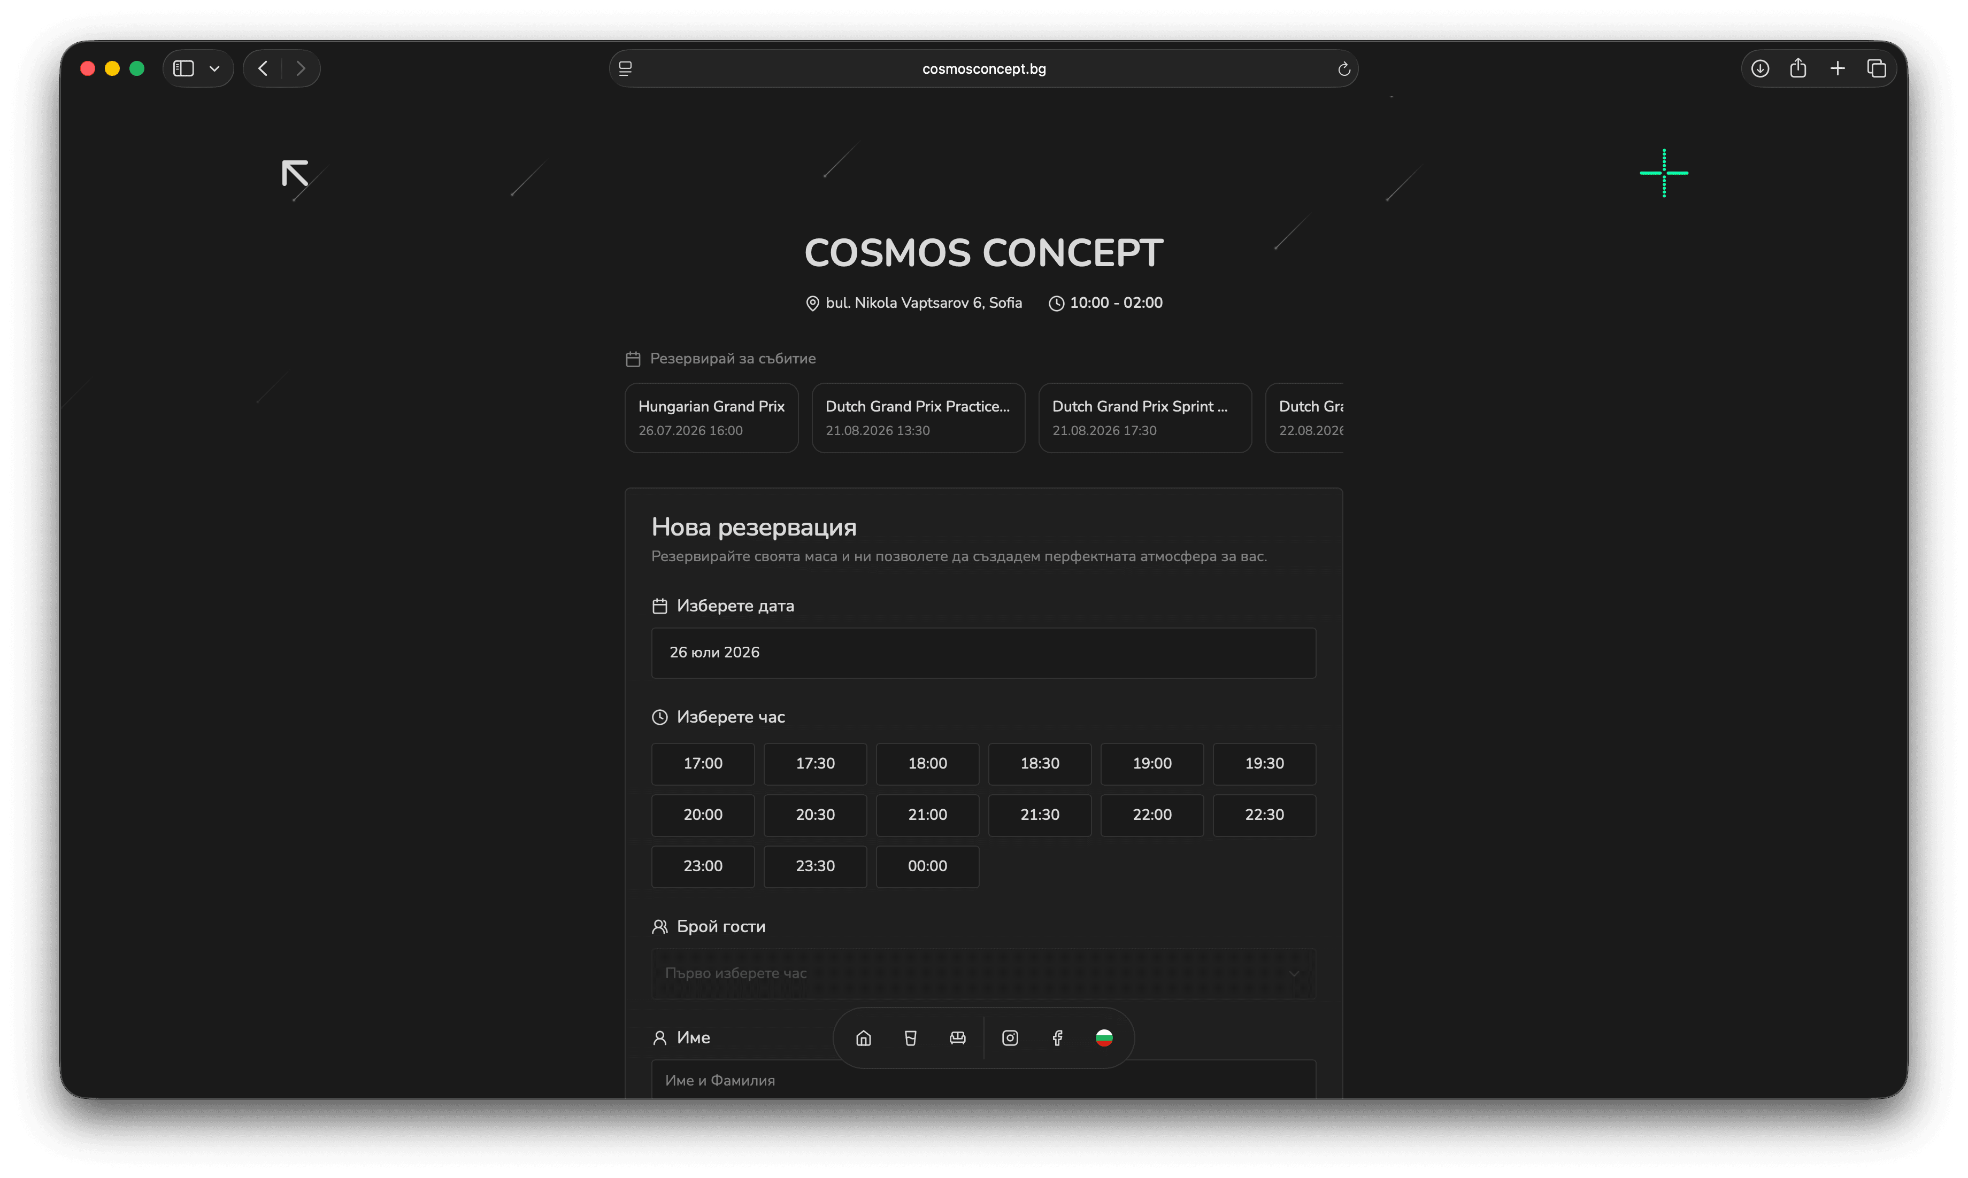Image resolution: width=1968 pixels, height=1178 pixels.
Task: Show Safari downloads
Action: (1760, 68)
